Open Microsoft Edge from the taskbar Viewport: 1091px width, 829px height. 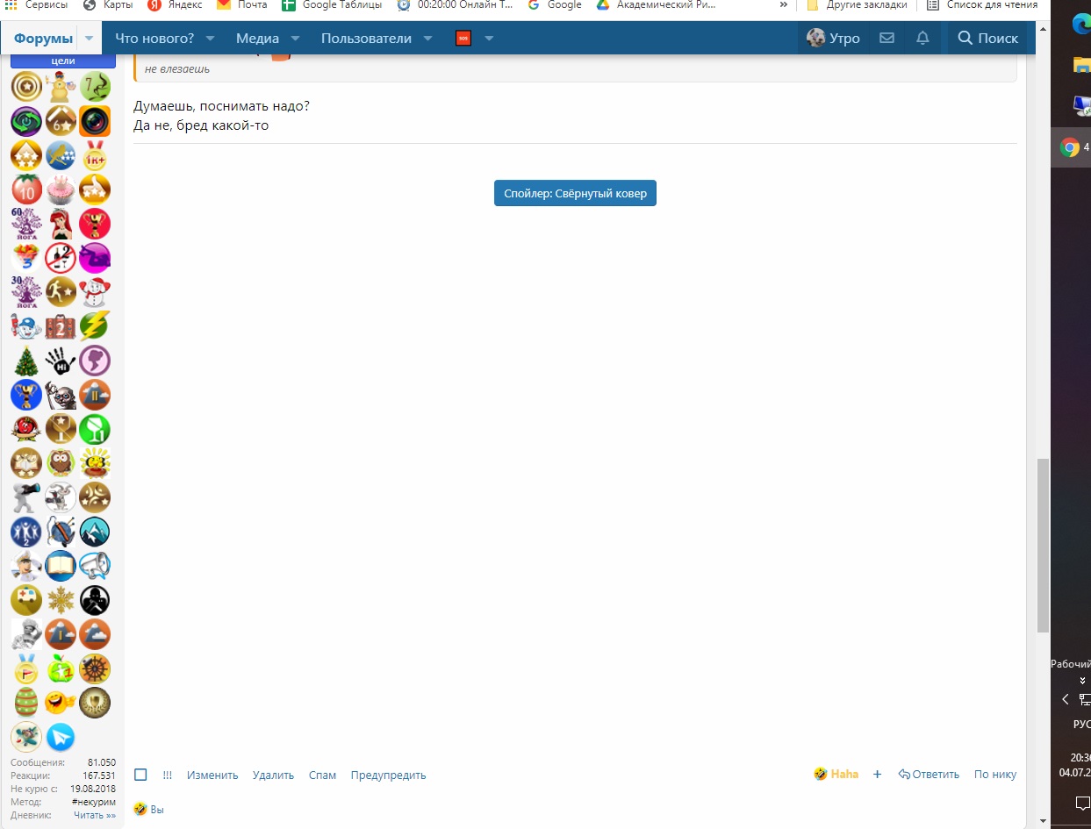coord(1080,24)
